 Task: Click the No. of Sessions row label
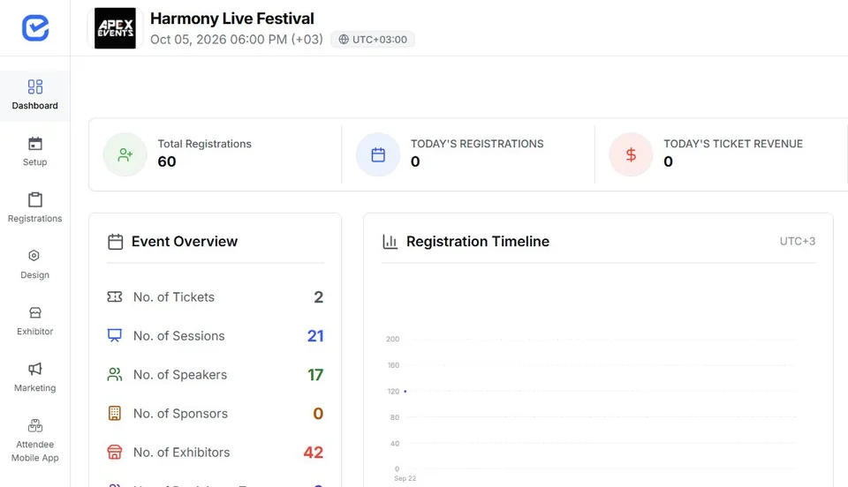179,336
